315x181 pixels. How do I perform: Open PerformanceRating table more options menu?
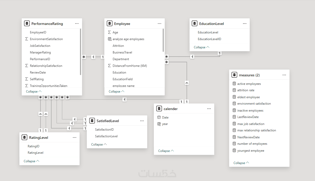[77, 23]
